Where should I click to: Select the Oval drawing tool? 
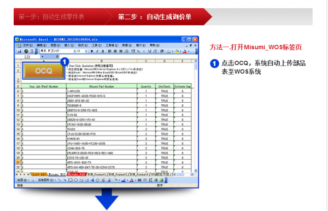tap(76, 180)
